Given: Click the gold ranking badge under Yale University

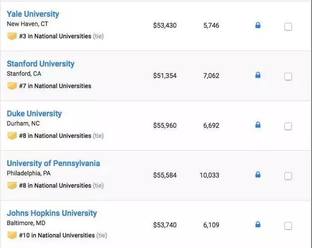Looking at the screenshot, I should click(x=12, y=36).
